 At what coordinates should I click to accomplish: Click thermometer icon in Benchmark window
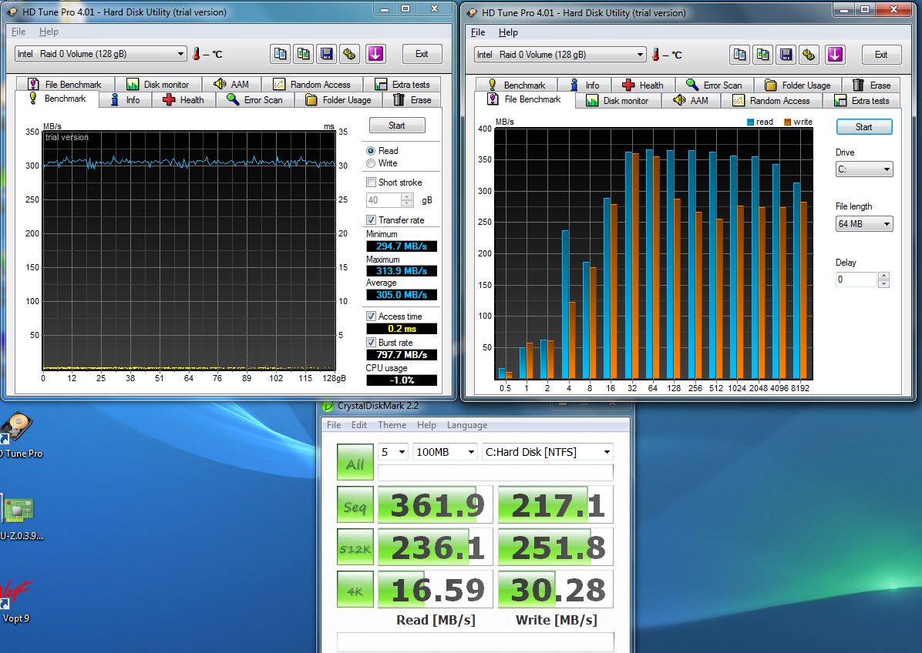(x=196, y=54)
